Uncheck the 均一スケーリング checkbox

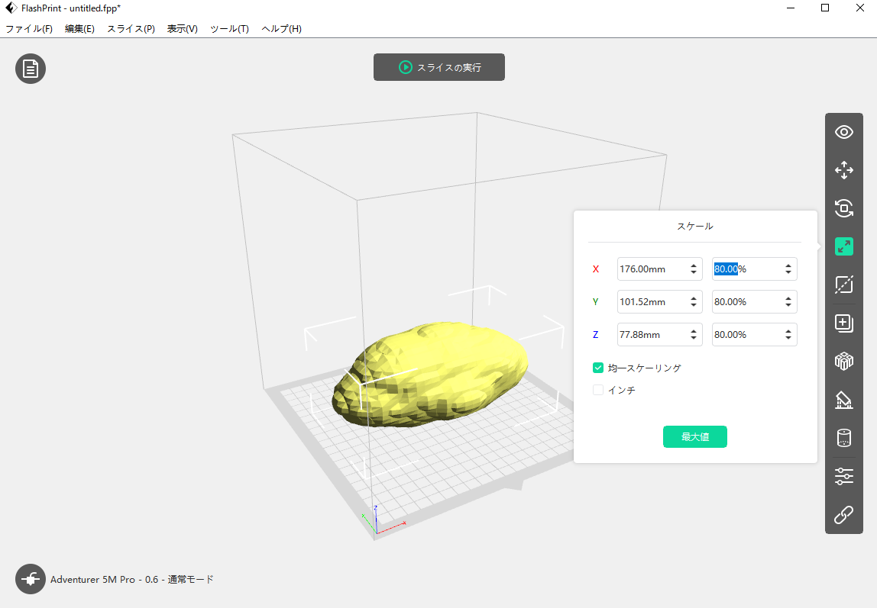[598, 368]
